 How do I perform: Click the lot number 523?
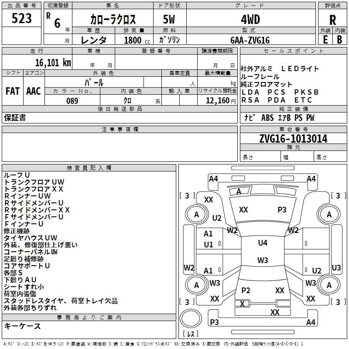tap(21, 18)
